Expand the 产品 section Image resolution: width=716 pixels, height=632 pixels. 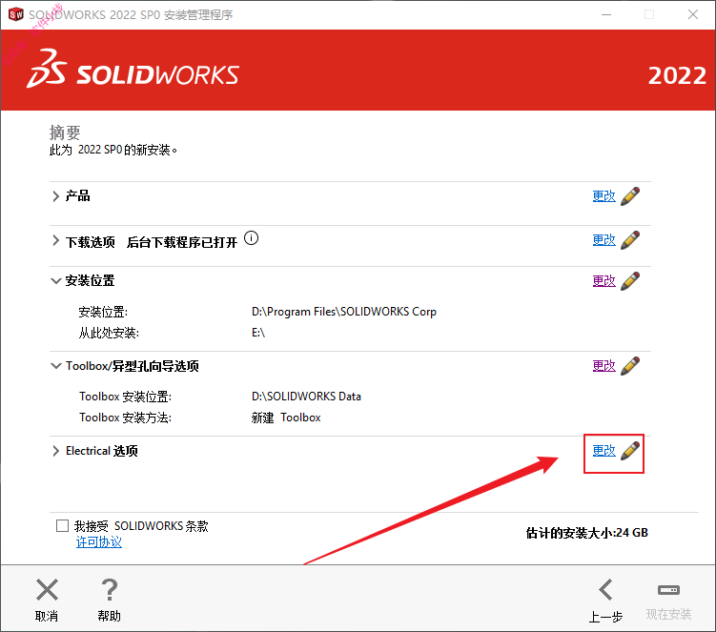click(x=55, y=196)
